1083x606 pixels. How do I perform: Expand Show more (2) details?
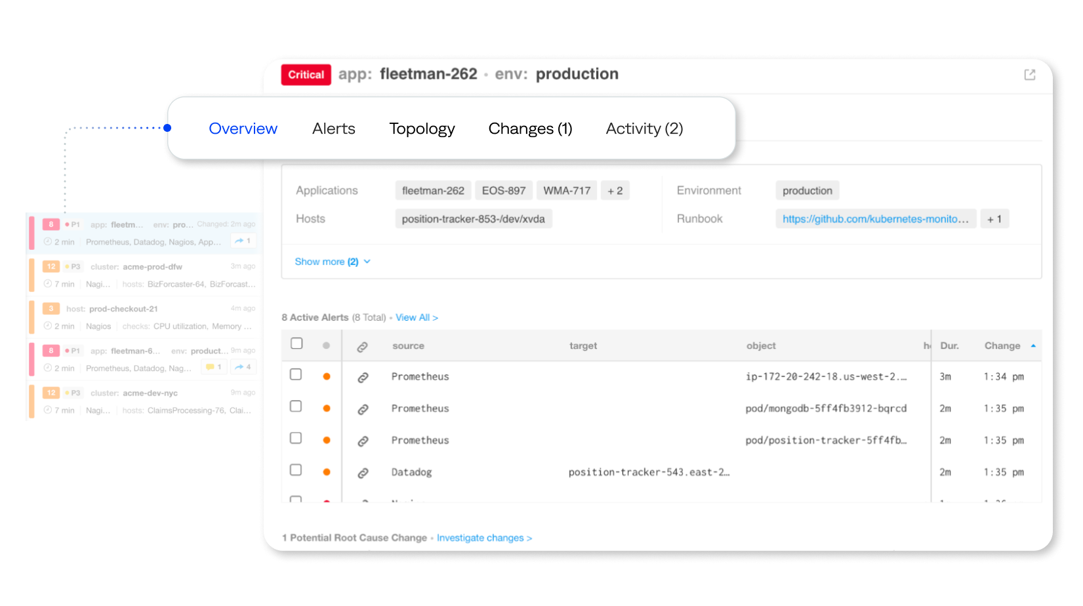pyautogui.click(x=333, y=262)
